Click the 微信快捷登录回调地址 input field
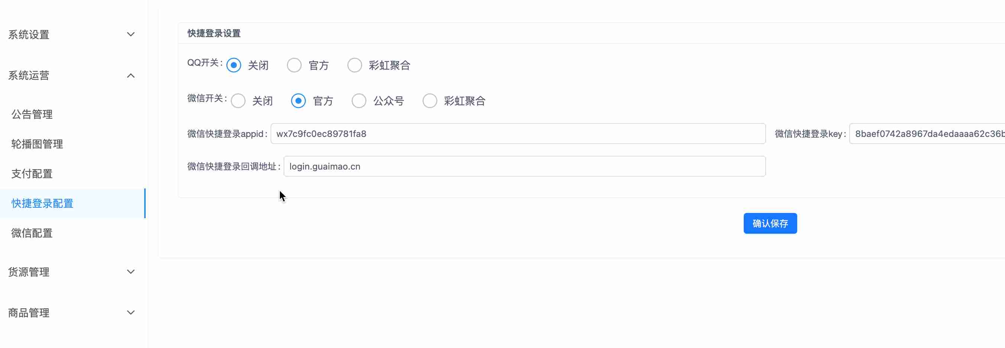 524,167
